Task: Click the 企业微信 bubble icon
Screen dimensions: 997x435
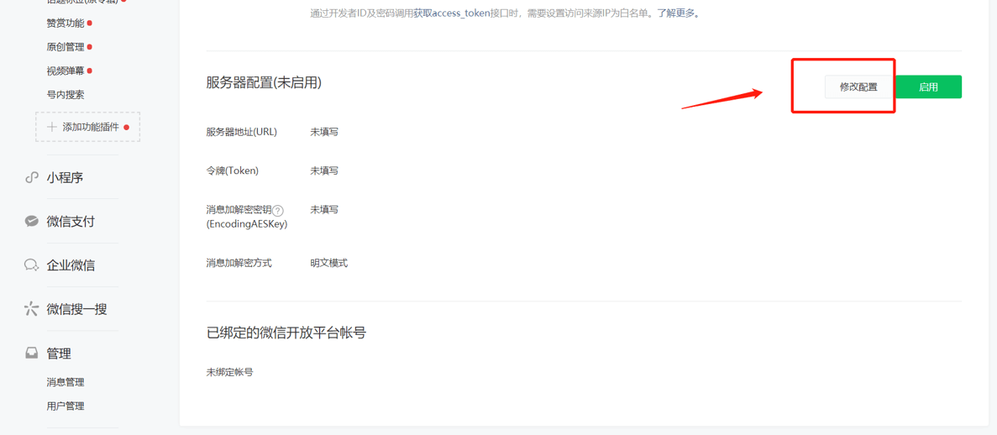Action: click(32, 265)
